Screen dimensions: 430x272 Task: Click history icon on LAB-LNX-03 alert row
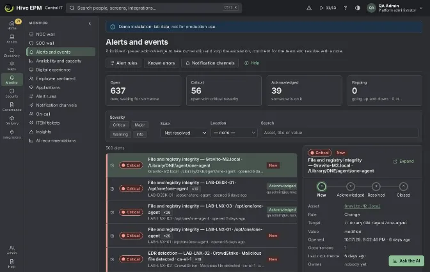pyautogui.click(x=112, y=212)
